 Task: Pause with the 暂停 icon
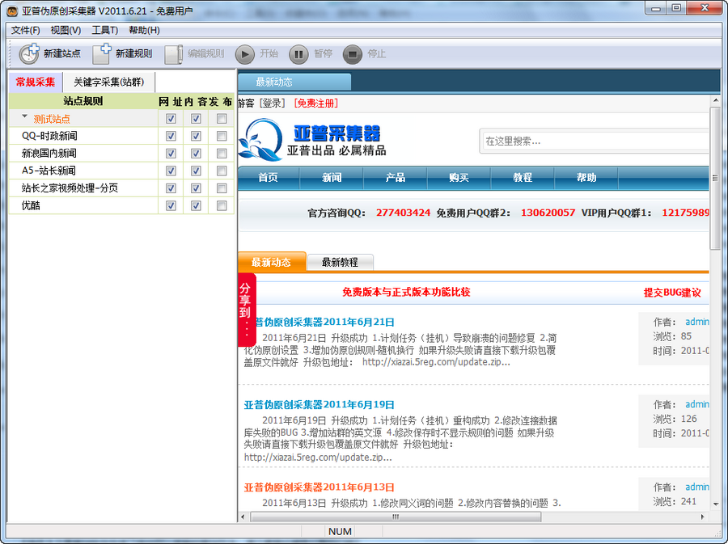298,54
